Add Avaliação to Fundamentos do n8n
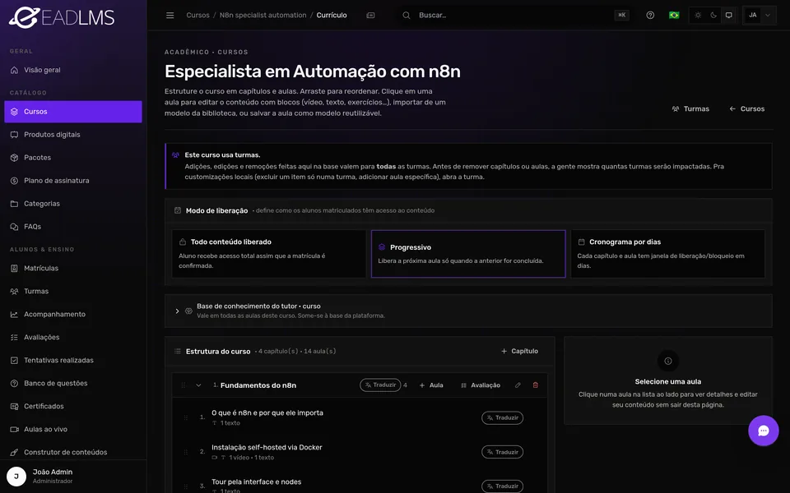Screen dimensions: 790x493 coord(481,385)
